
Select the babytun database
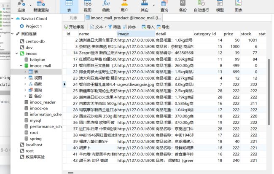tap(38, 59)
